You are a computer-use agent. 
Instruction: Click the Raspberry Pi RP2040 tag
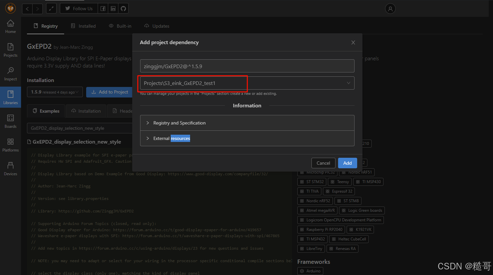point(321,230)
